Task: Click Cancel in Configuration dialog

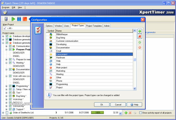Action: (x=118, y=105)
